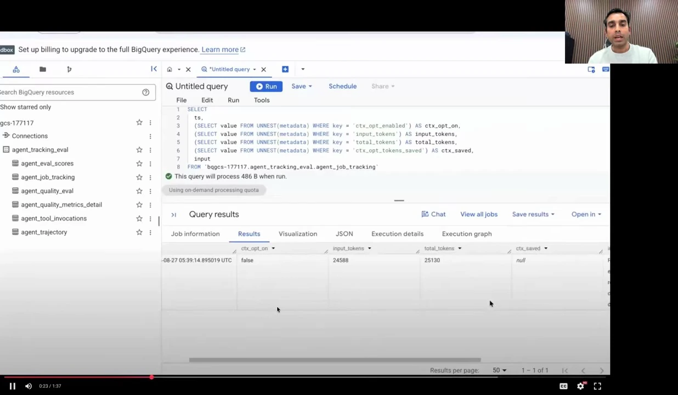Star the gcs-177117 project
The width and height of the screenshot is (678, 395).
(139, 122)
